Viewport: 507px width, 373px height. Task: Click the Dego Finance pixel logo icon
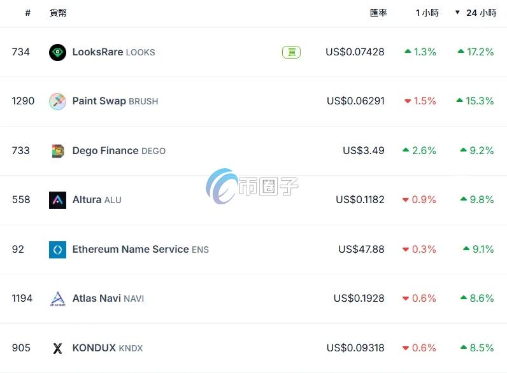[x=58, y=151]
